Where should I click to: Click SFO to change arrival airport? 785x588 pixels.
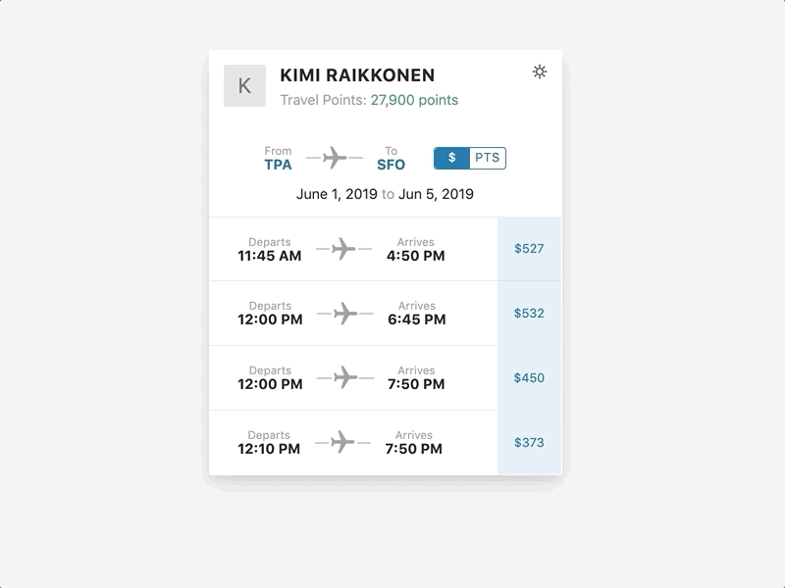(392, 165)
